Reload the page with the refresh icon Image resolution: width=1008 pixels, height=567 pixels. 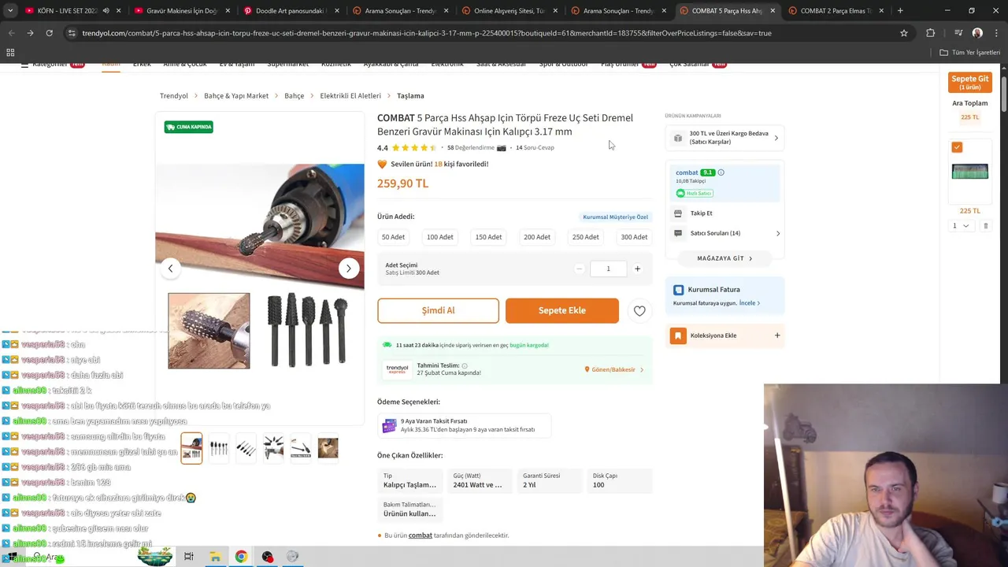click(x=49, y=33)
